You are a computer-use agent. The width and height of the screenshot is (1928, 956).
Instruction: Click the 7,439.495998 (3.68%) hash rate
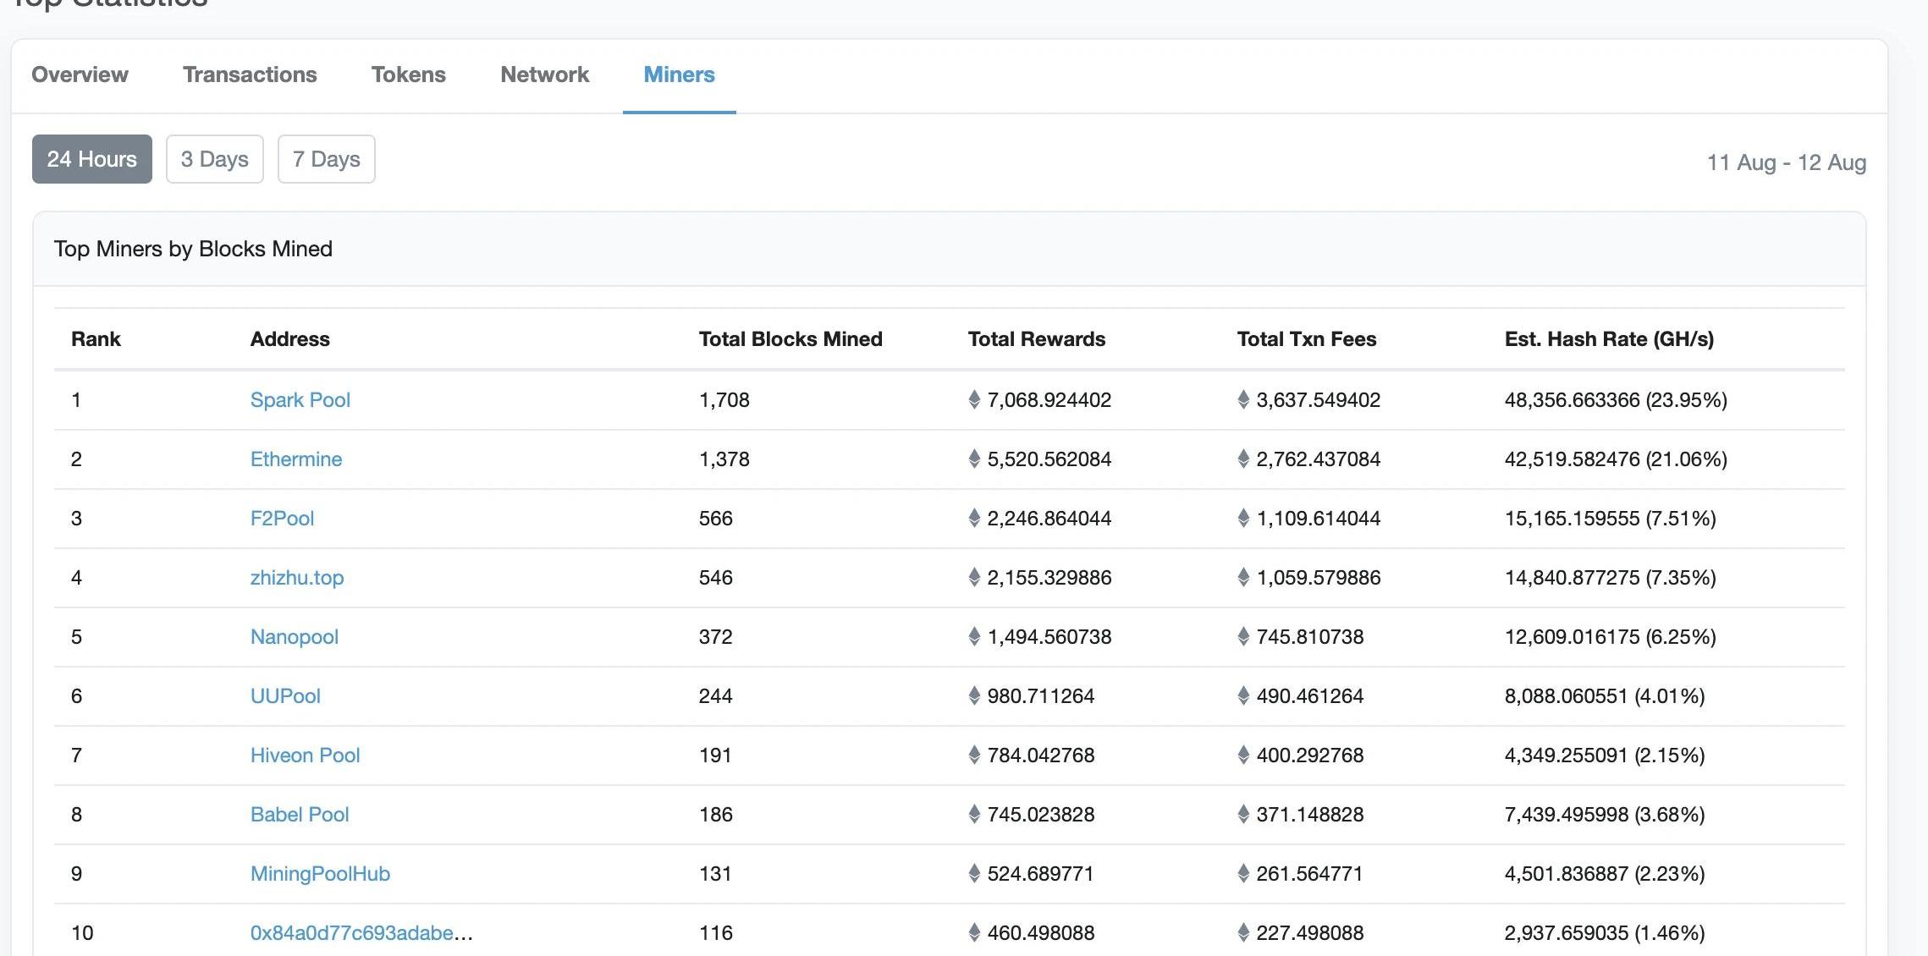click(1605, 815)
